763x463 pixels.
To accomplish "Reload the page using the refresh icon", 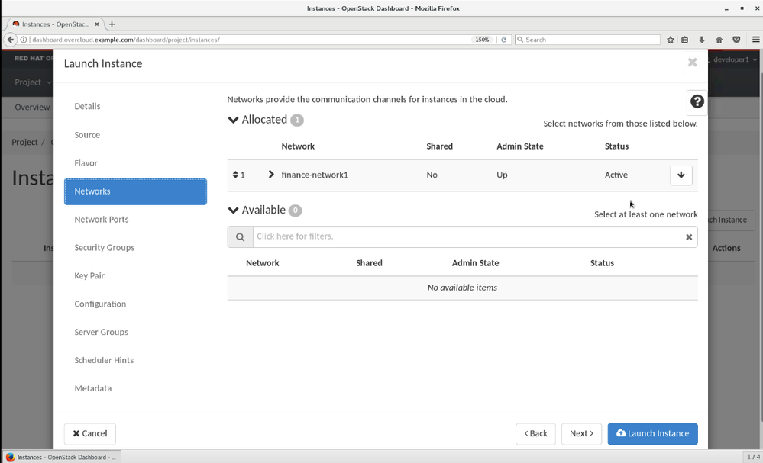I will click(x=504, y=40).
